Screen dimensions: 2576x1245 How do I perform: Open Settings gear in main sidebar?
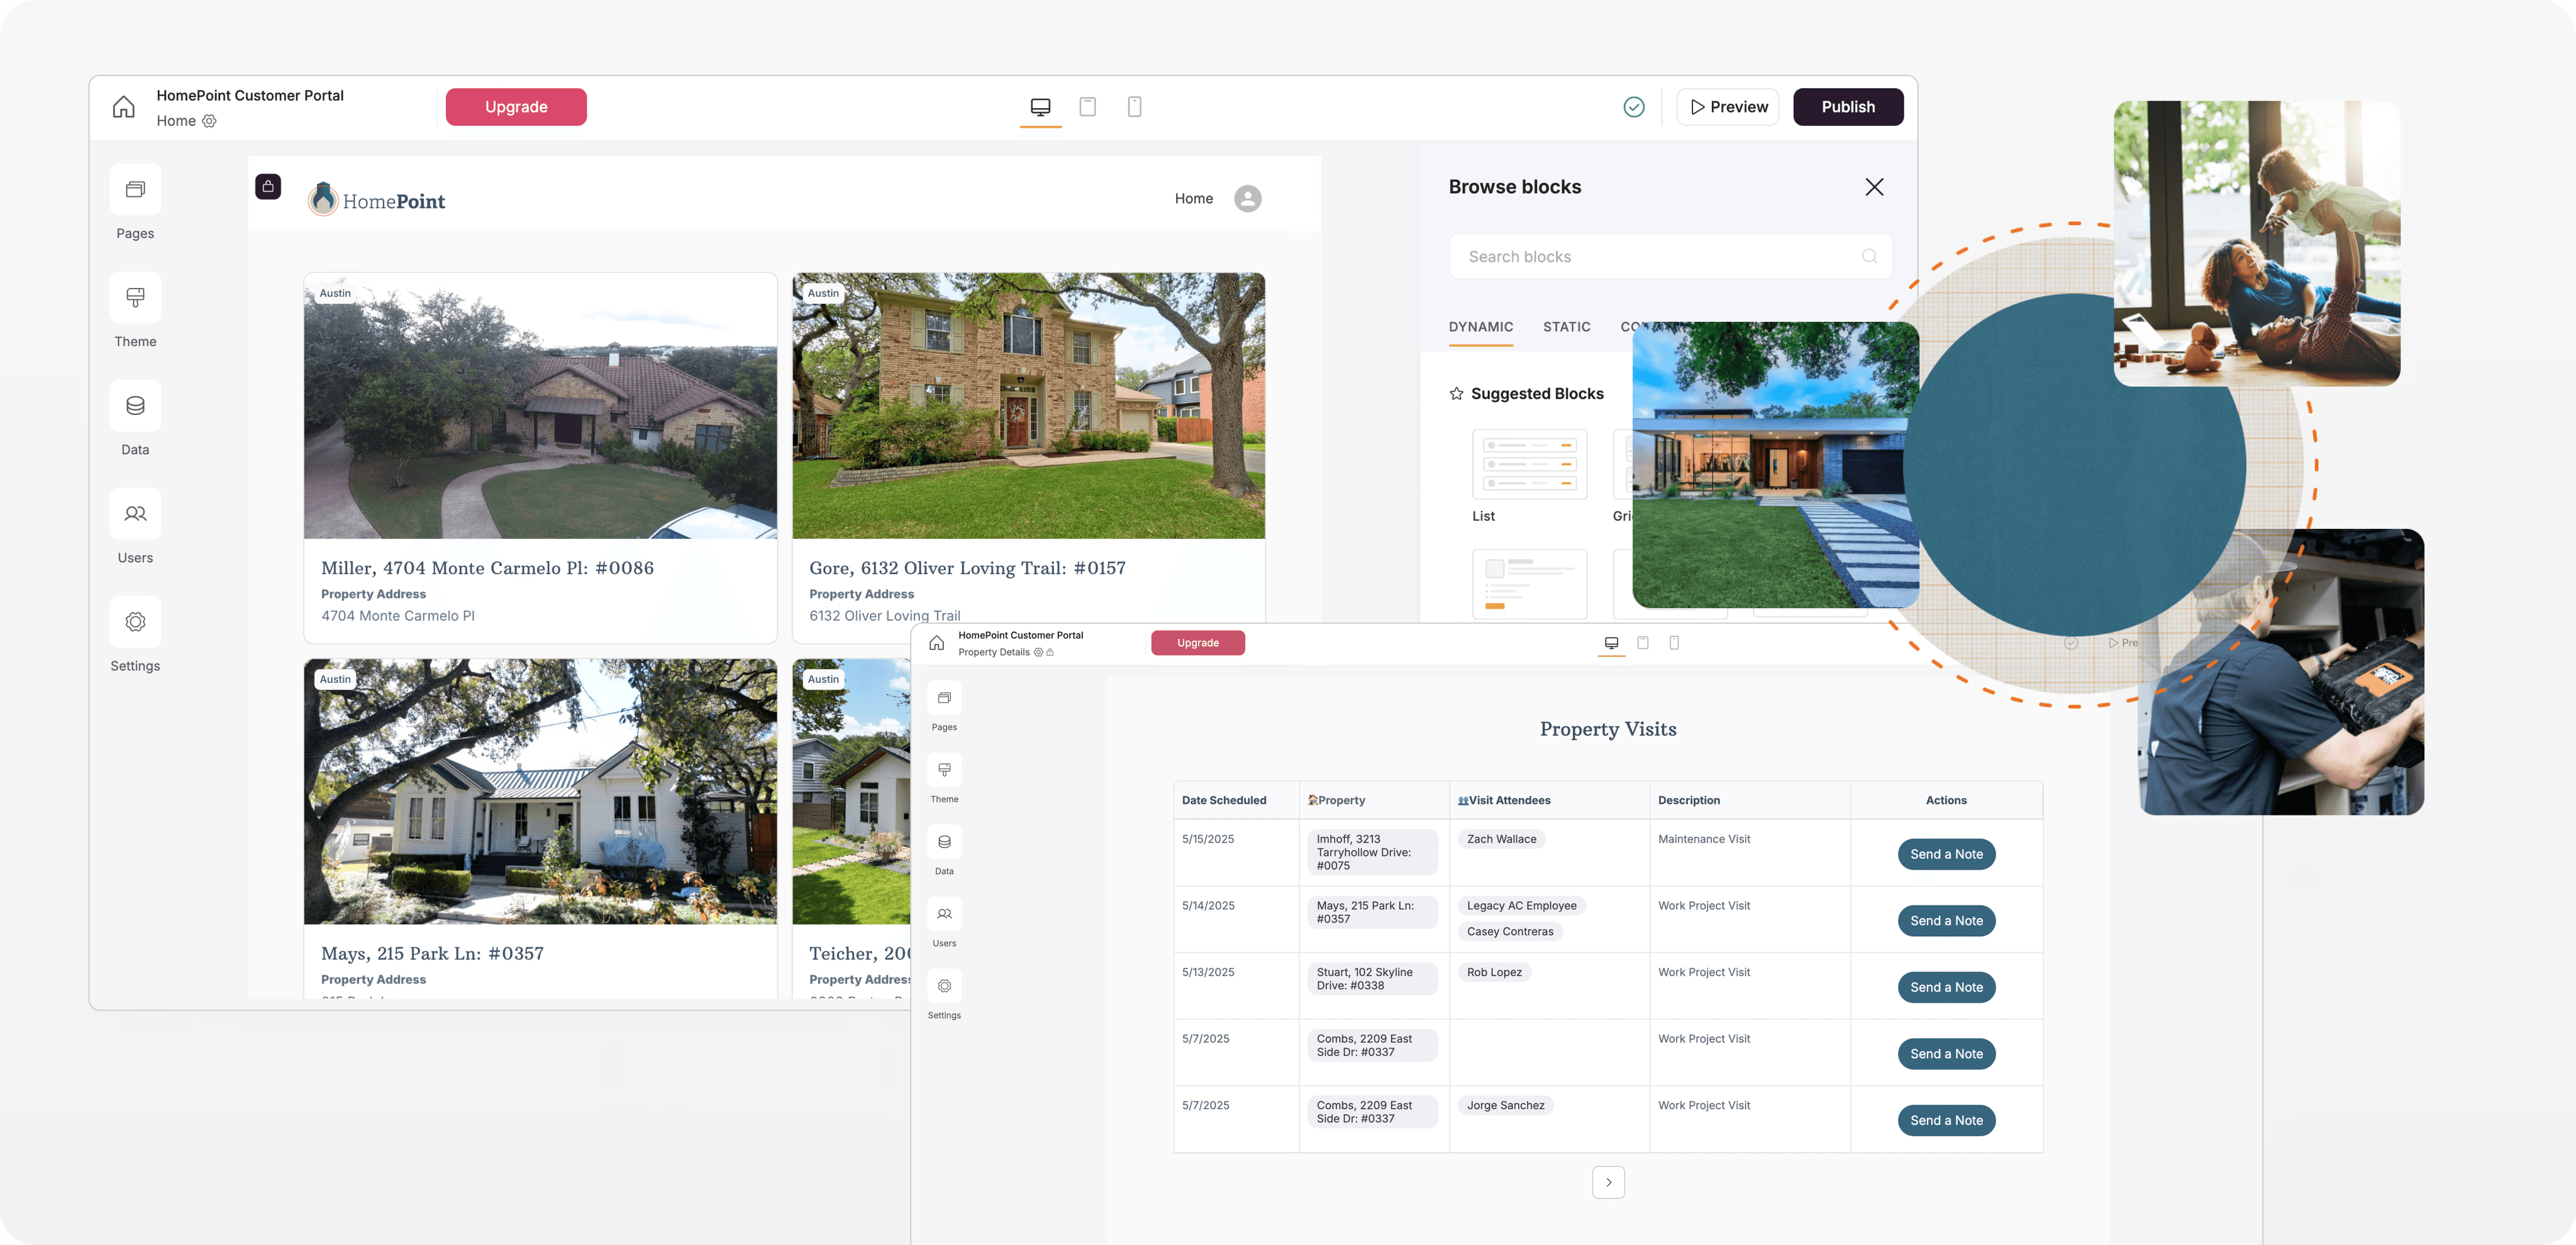[135, 622]
